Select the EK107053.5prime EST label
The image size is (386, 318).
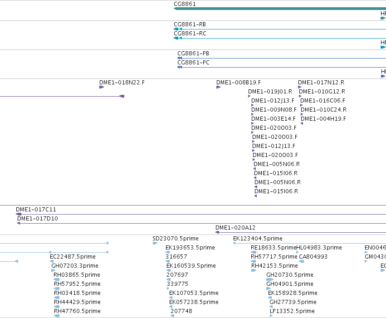coord(194,293)
